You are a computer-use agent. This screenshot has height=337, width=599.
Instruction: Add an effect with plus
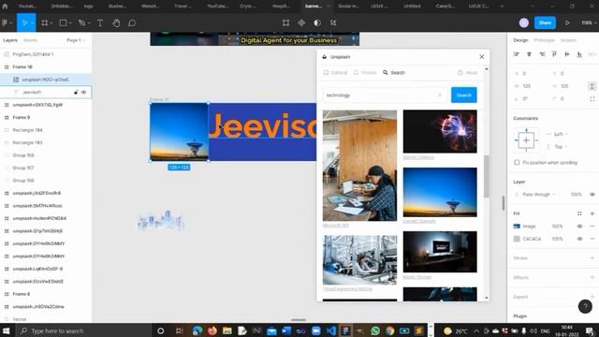point(592,277)
